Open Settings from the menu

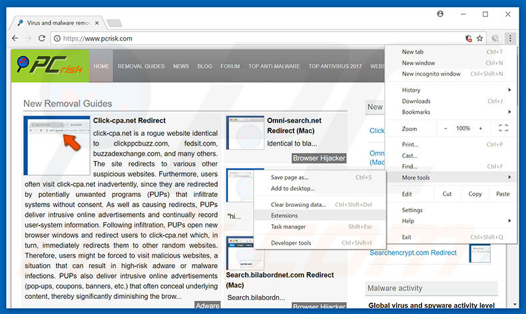pyautogui.click(x=451, y=210)
